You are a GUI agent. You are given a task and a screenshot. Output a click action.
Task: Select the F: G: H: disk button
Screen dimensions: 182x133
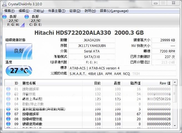coord(13,21)
